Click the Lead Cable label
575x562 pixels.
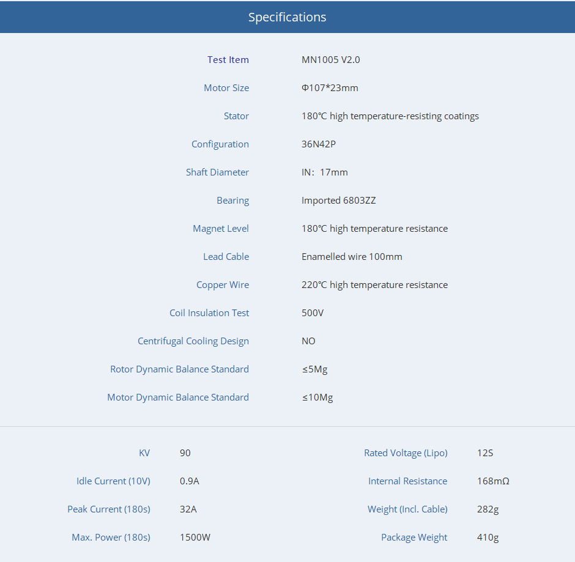click(226, 257)
